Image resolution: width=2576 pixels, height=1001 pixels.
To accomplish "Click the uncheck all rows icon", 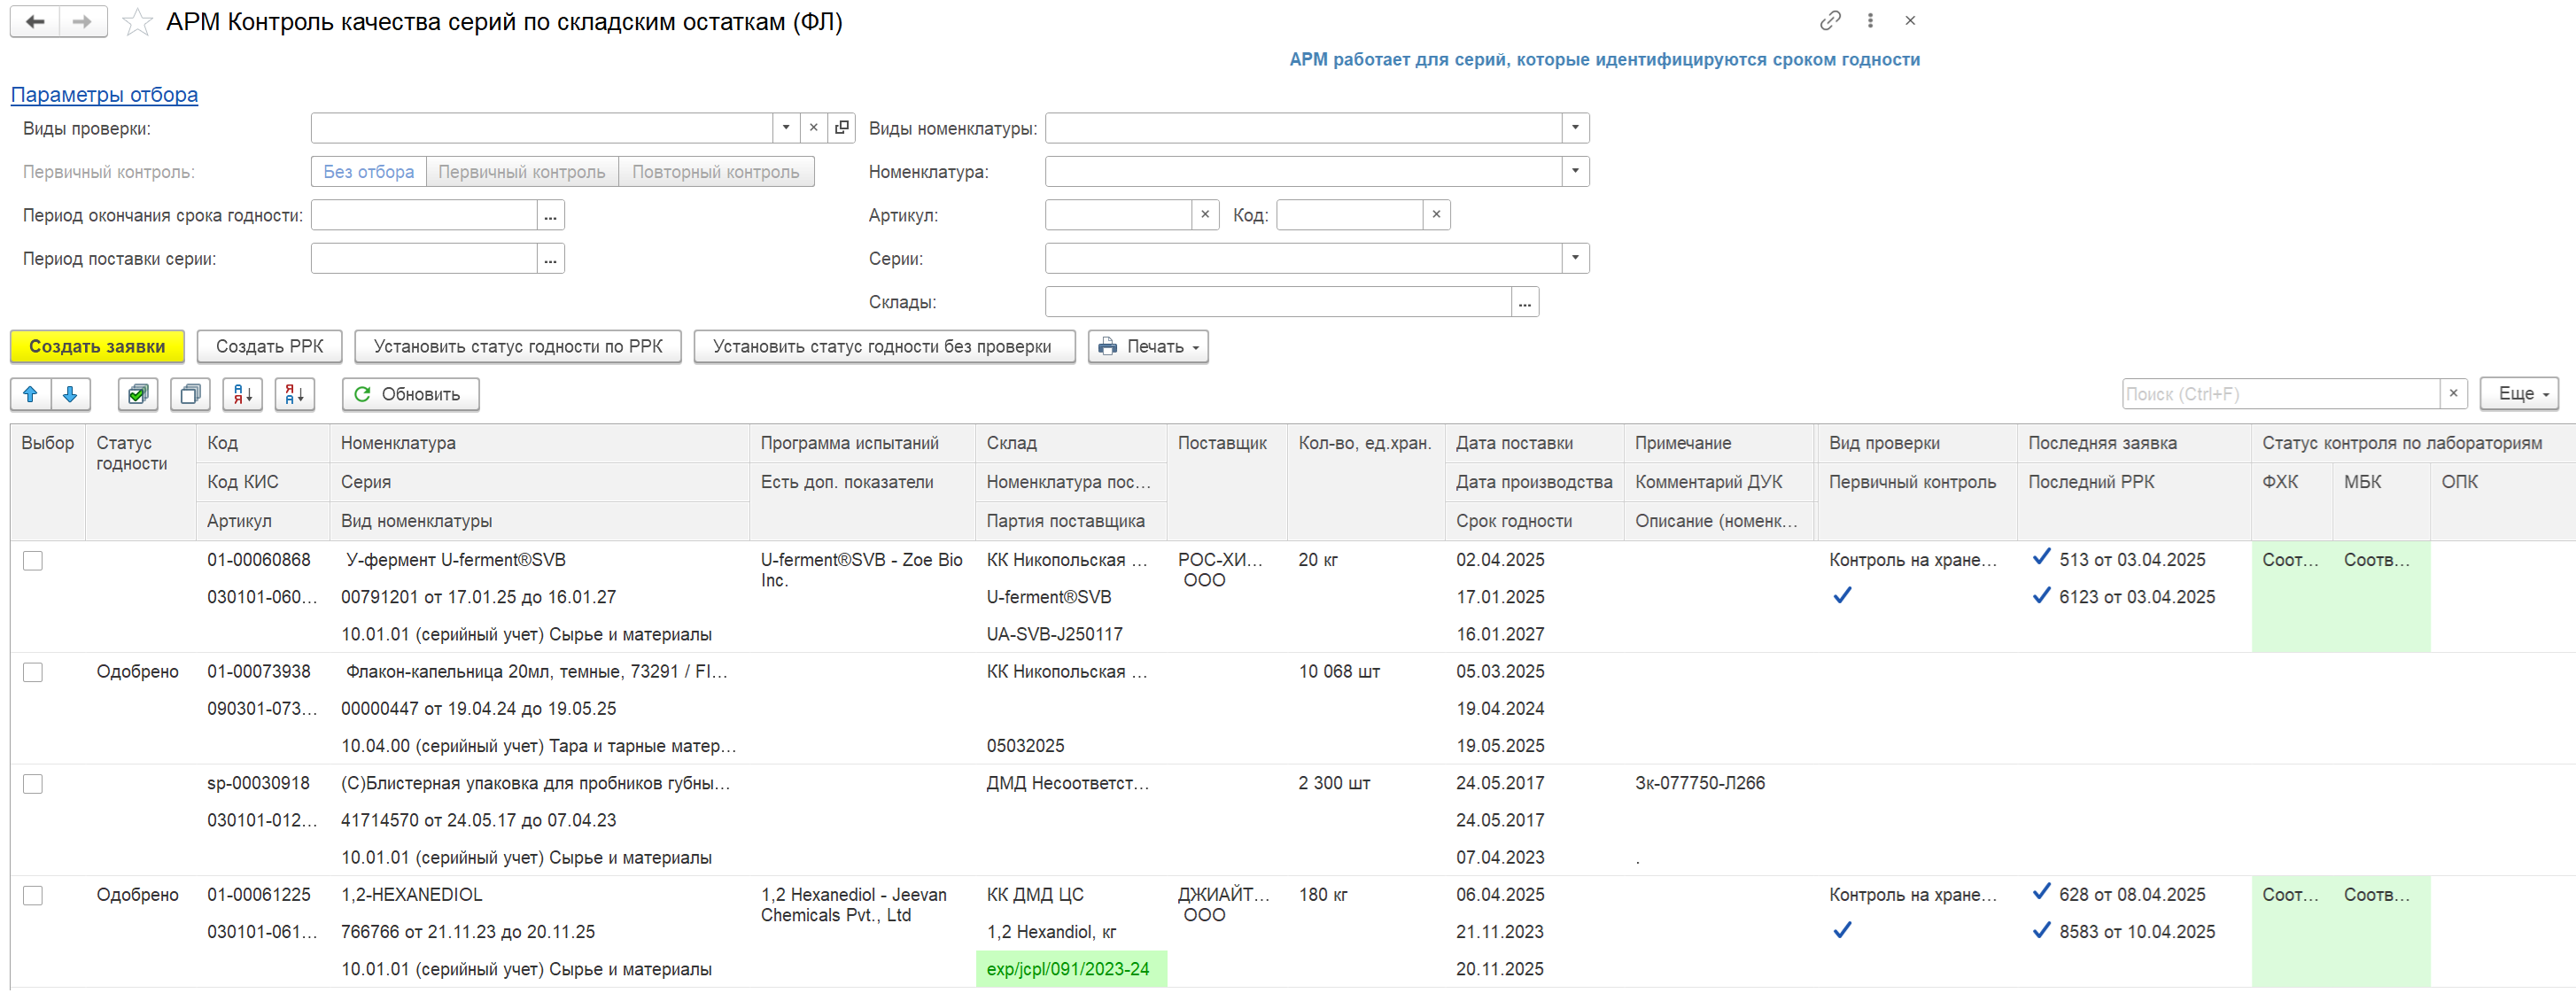I will point(190,394).
